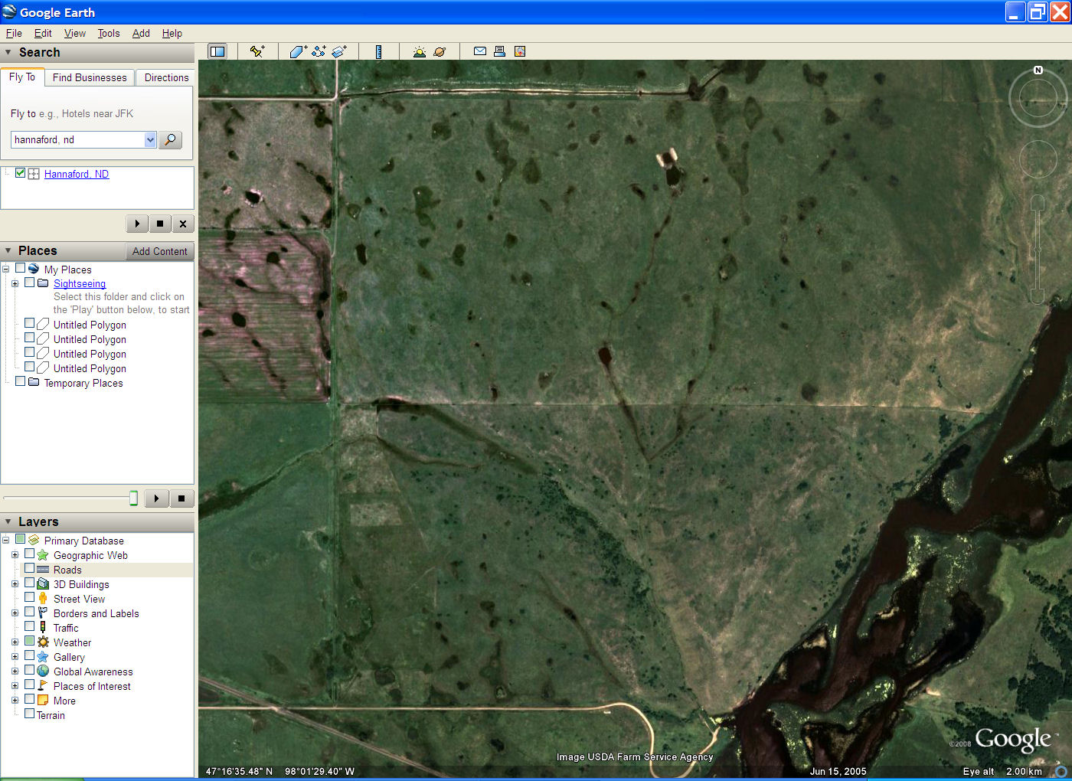The image size is (1072, 781).
Task: Click the Move joystick below the compass
Action: pos(1038,159)
